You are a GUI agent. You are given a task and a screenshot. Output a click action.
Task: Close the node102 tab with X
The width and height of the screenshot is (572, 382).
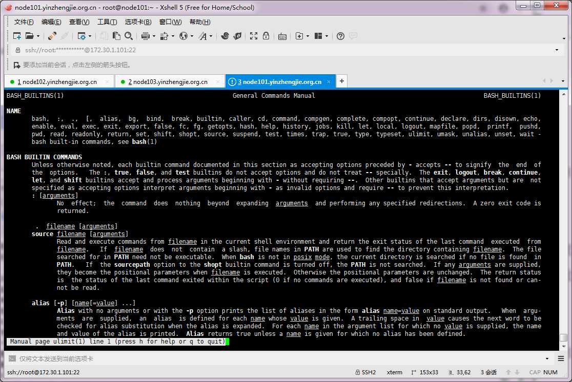tap(107, 81)
